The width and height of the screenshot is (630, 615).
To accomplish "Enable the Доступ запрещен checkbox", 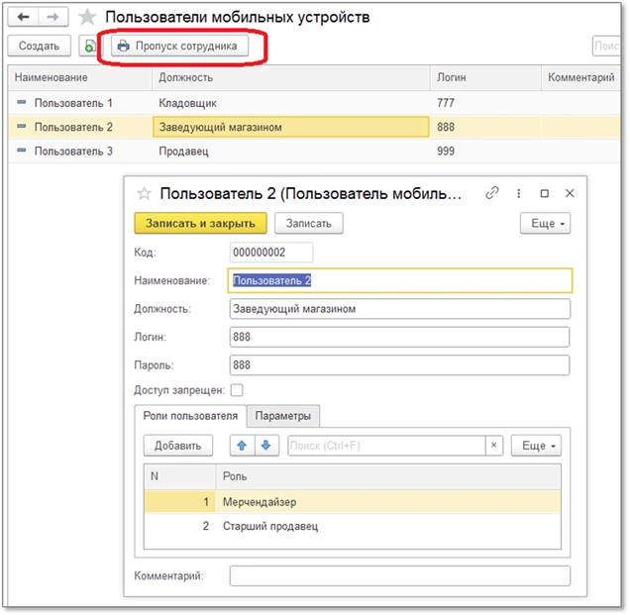I will [237, 390].
